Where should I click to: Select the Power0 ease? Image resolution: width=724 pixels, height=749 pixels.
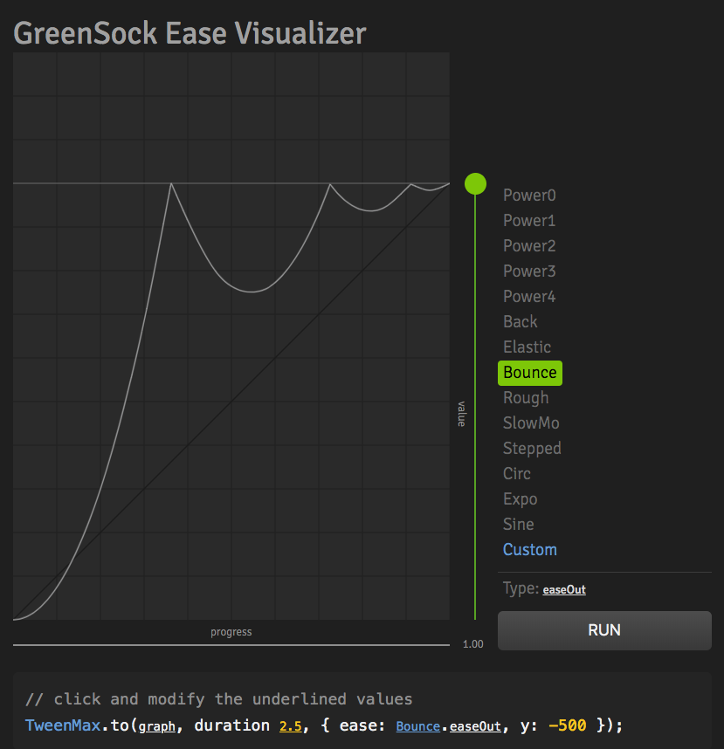point(529,196)
